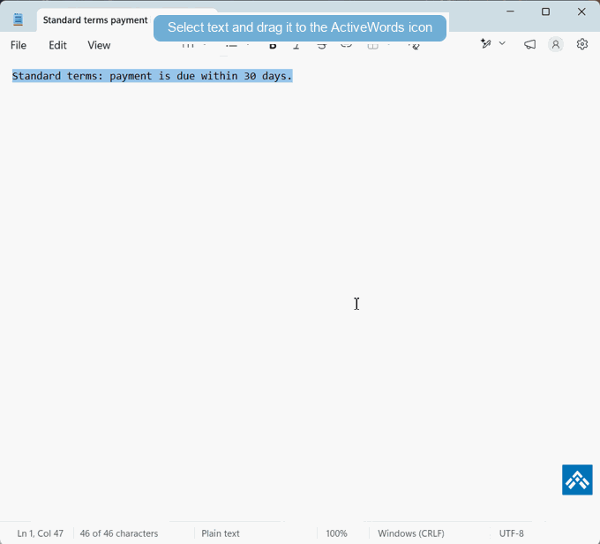Close the Notepad window

581,11
